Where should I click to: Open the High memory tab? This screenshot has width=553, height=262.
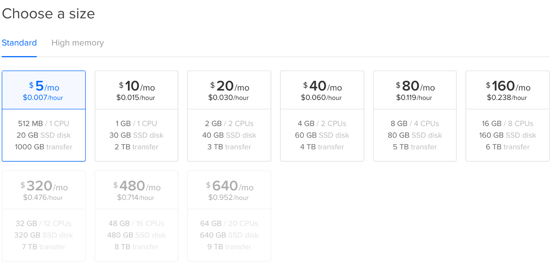click(x=77, y=43)
